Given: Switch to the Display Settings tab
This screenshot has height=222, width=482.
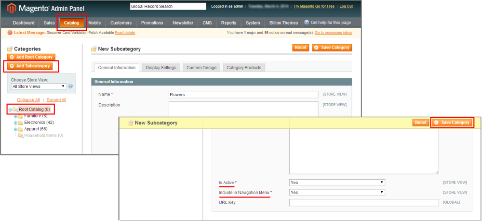Looking at the screenshot, I should pyautogui.click(x=161, y=68).
